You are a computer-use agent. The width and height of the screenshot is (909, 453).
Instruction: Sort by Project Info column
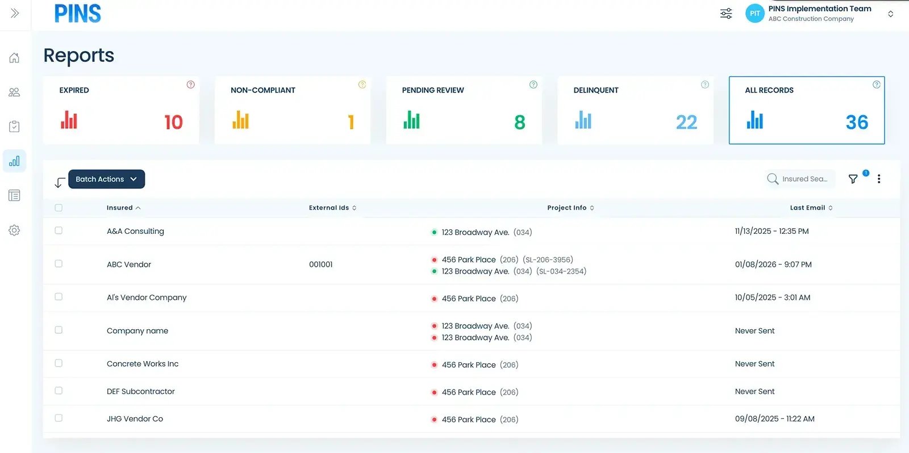pyautogui.click(x=570, y=208)
